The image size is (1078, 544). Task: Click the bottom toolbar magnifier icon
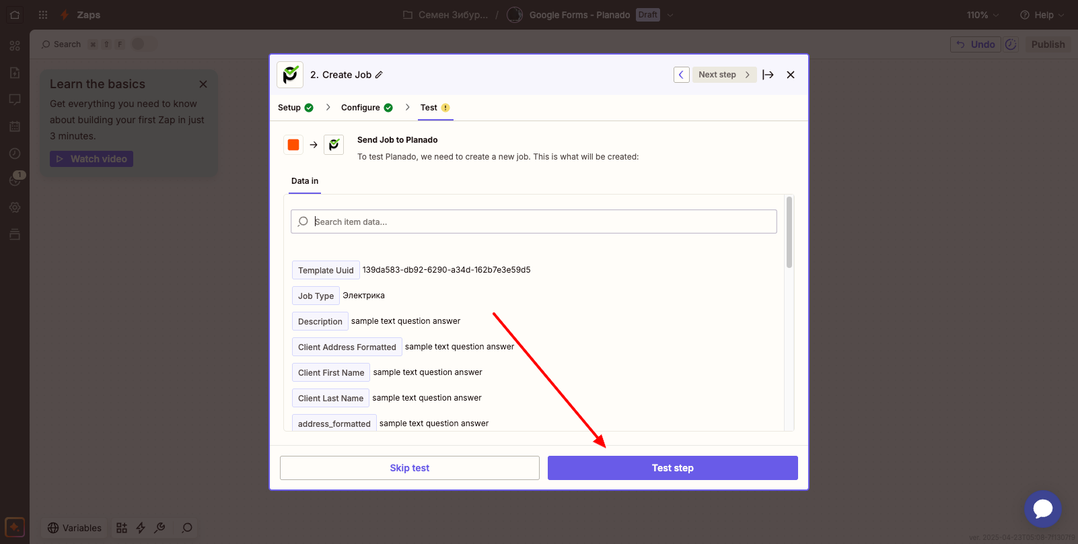[187, 528]
